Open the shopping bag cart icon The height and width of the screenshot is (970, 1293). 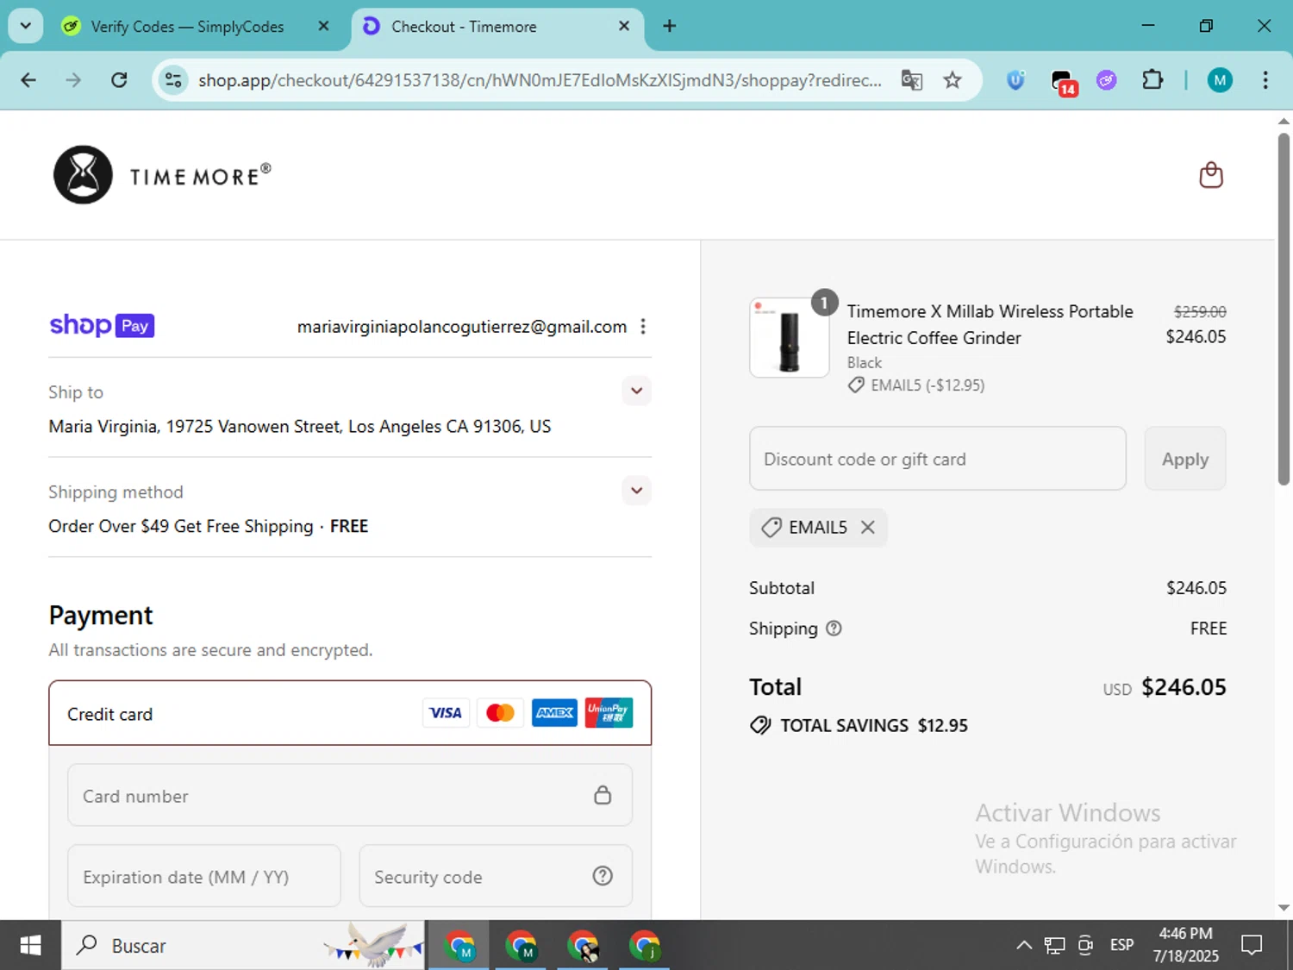pyautogui.click(x=1211, y=175)
